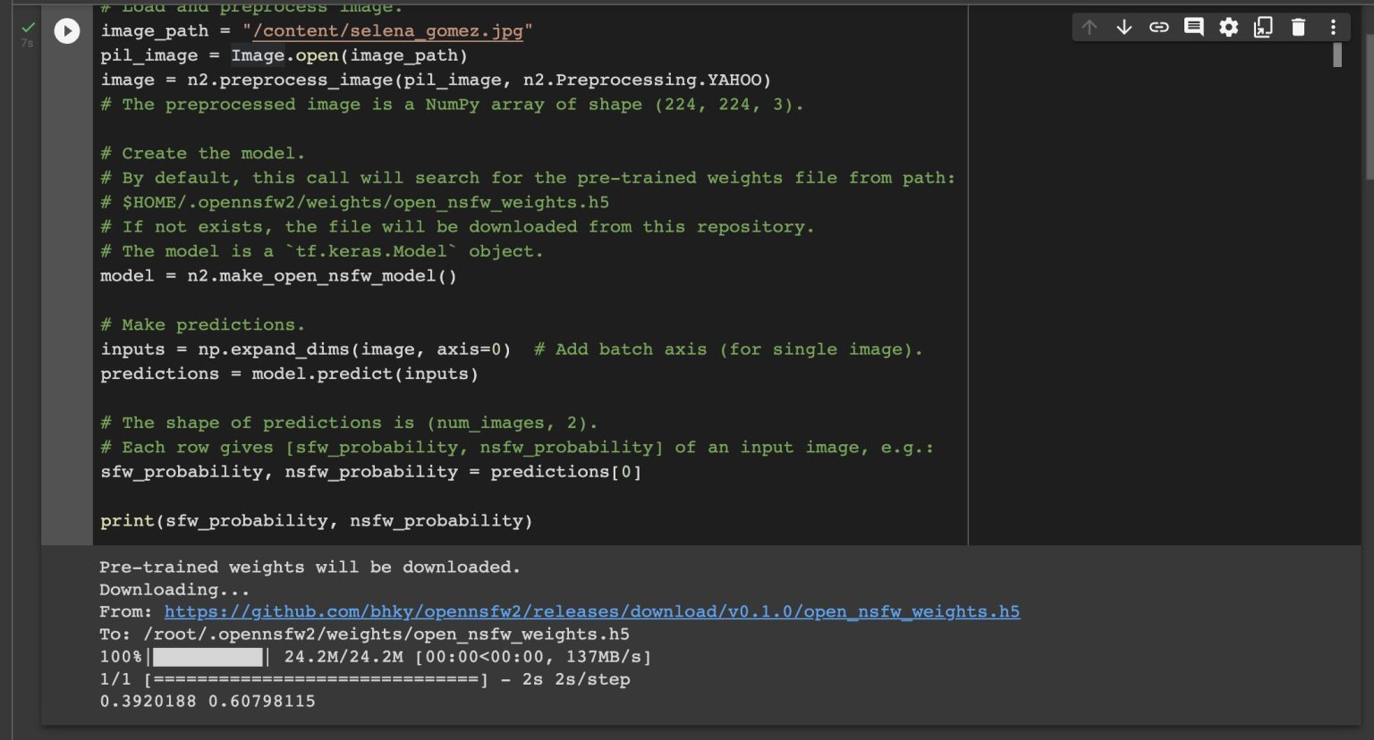Open editor settings gear

tap(1228, 28)
